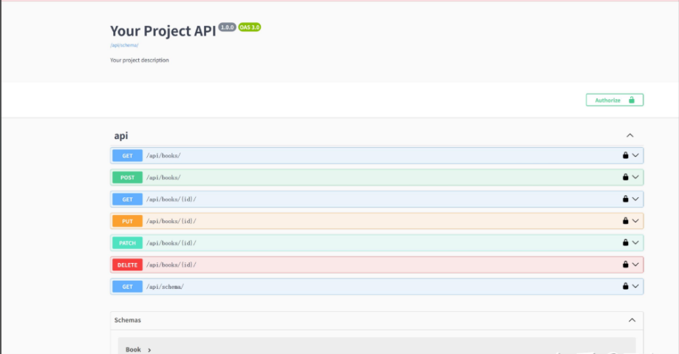Image resolution: width=679 pixels, height=354 pixels.
Task: Click the api tag heading
Action: coord(121,136)
